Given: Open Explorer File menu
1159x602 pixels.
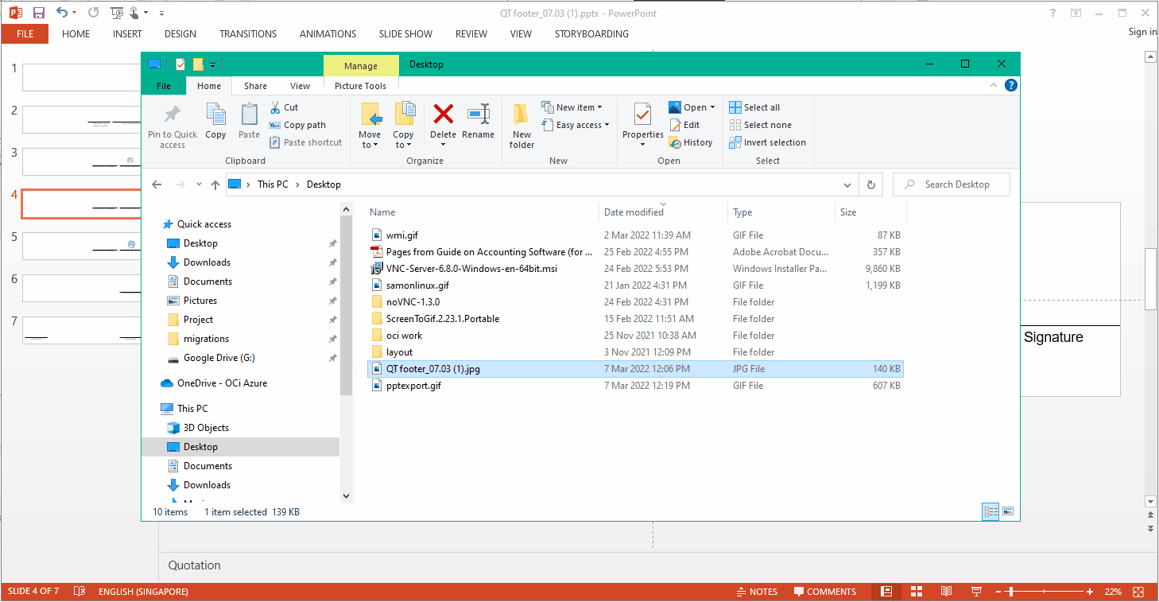Looking at the screenshot, I should pos(164,86).
